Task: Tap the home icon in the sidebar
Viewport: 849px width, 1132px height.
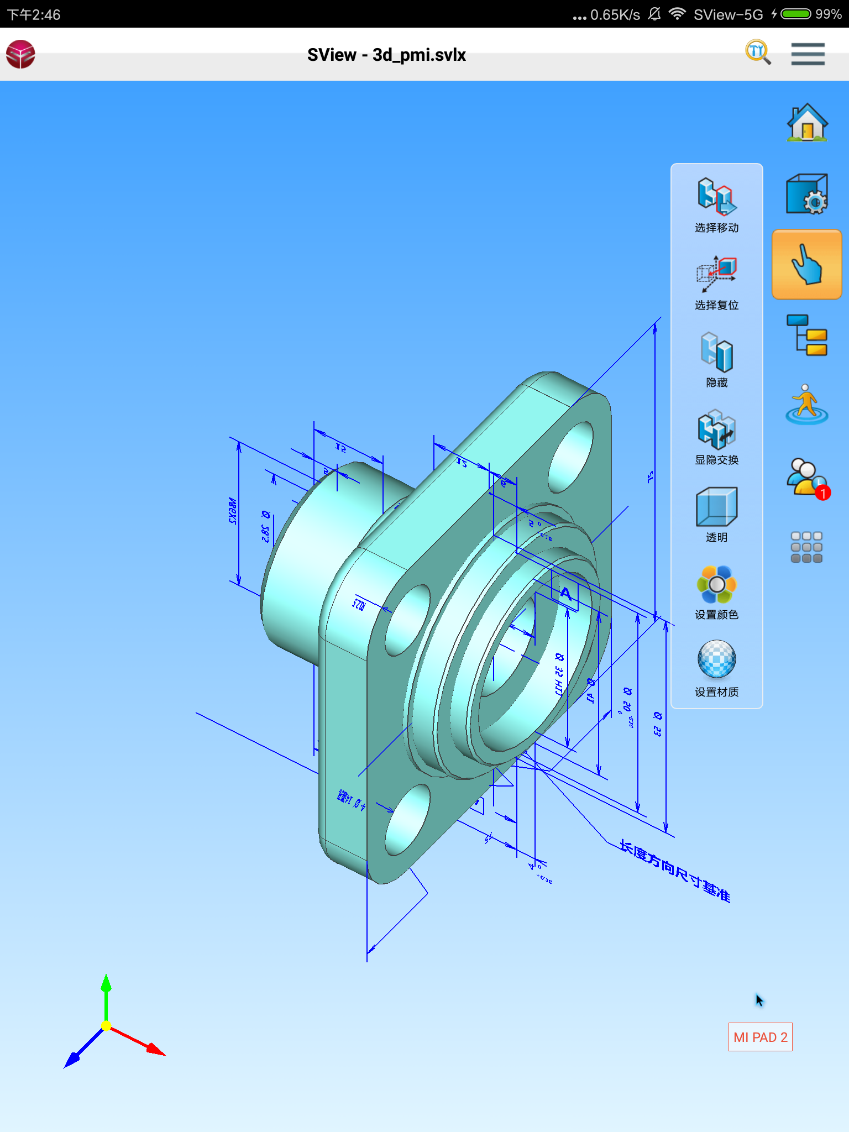Action: click(x=807, y=123)
